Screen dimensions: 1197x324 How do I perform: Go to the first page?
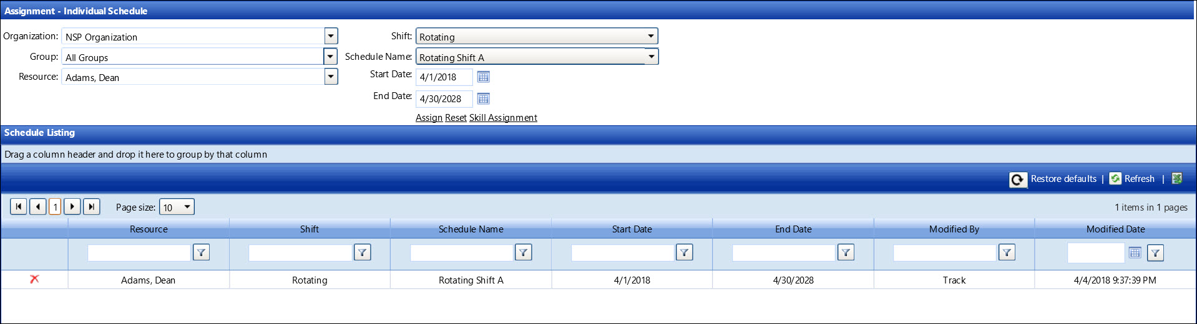[19, 206]
